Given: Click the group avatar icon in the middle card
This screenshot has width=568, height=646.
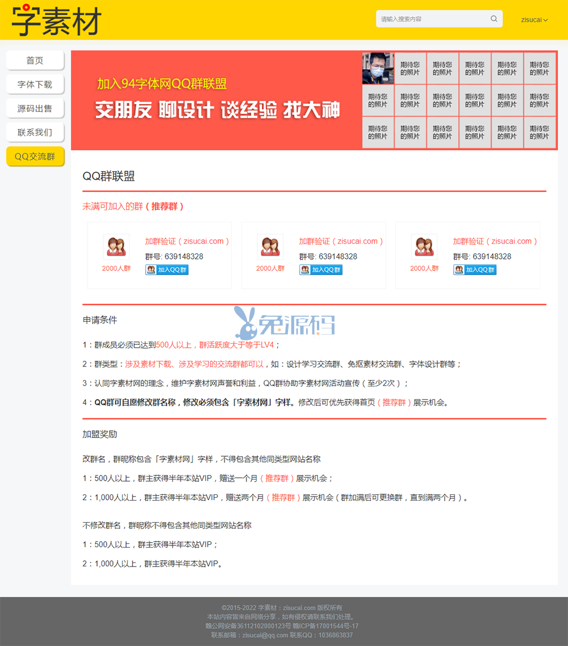Looking at the screenshot, I should (x=270, y=247).
